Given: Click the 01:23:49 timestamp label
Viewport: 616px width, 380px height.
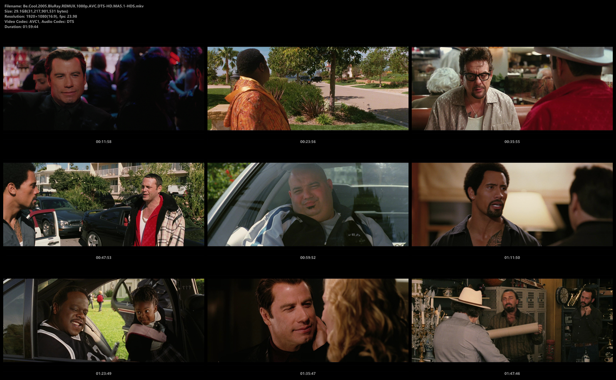Looking at the screenshot, I should coord(103,374).
